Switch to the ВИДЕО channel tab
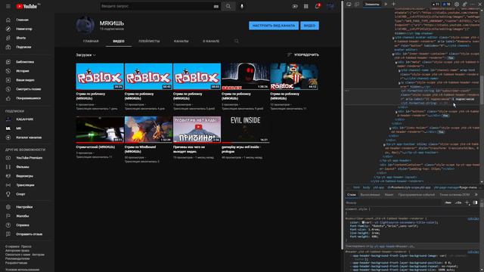Viewport: 484px width, 272px height. pos(119,41)
